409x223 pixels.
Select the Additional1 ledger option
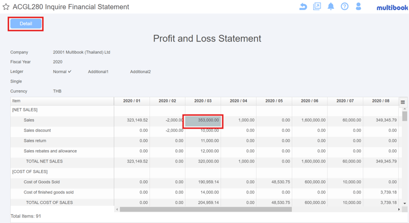[x=98, y=72]
